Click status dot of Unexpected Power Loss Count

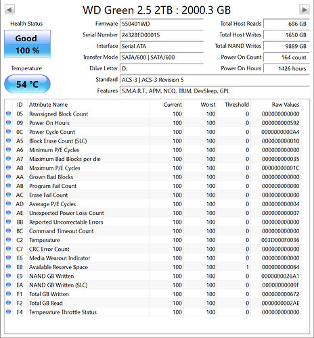(x=9, y=213)
